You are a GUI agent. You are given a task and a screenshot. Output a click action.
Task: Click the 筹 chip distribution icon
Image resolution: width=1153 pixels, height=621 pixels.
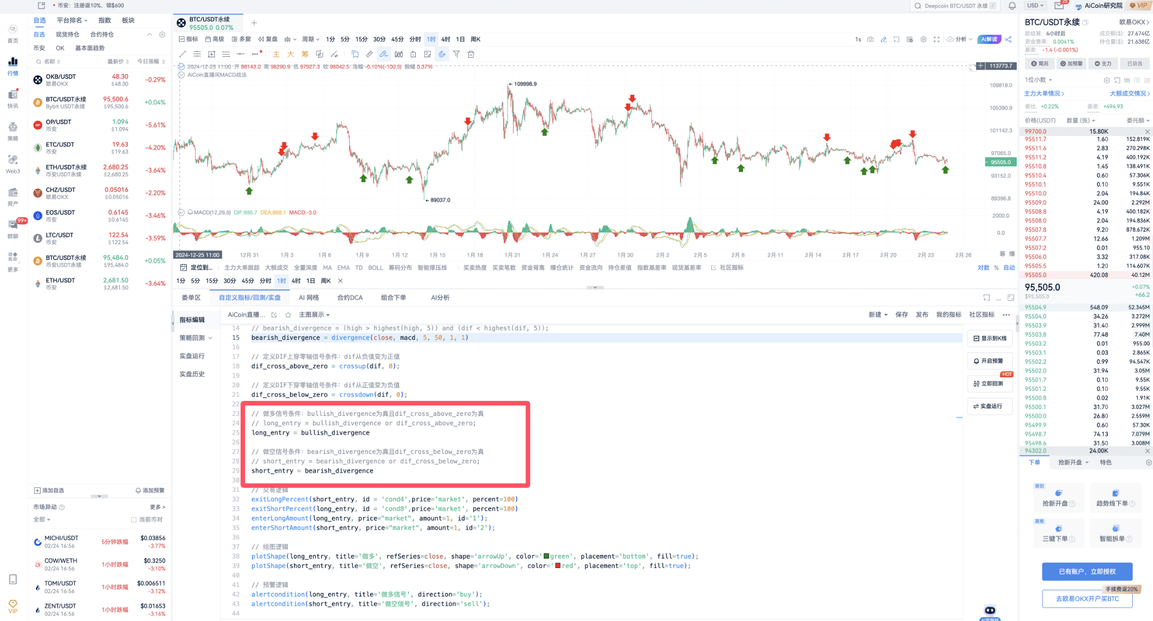(305, 54)
